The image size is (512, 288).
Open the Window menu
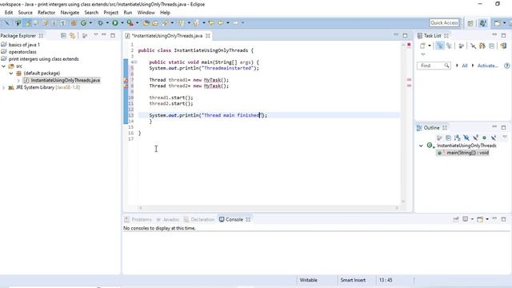146,13
